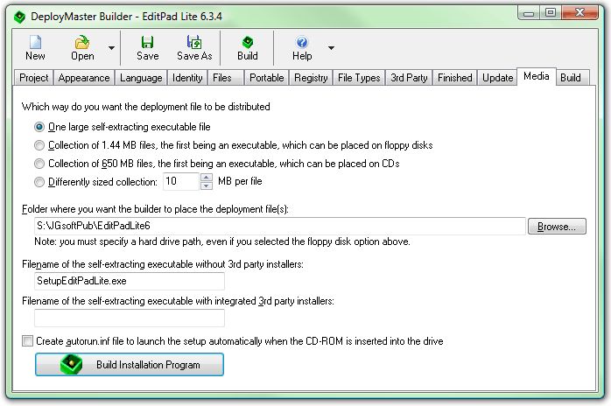Click the DeployMaster title bar icon
Screen dimensions: 611x406
(19, 17)
